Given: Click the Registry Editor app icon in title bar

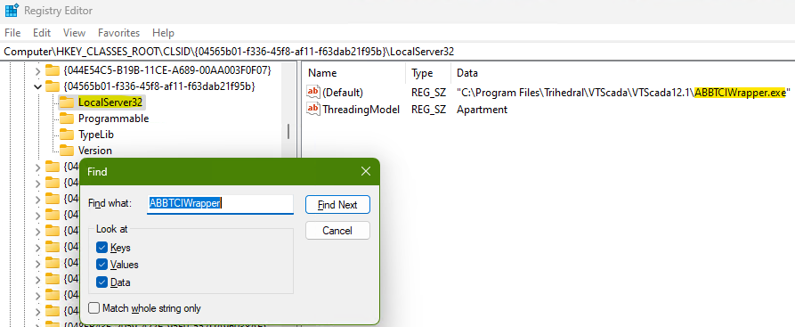Looking at the screenshot, I should [12, 10].
